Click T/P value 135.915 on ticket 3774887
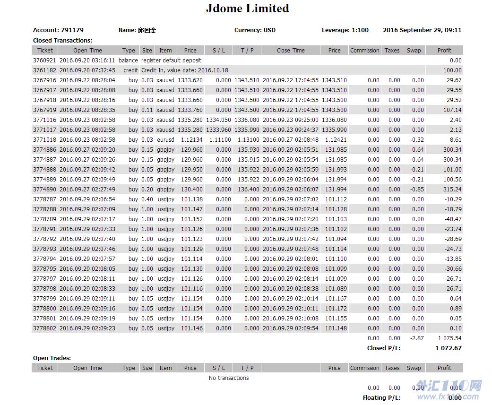Image resolution: width=492 pixels, height=405 pixels. pos(249,160)
